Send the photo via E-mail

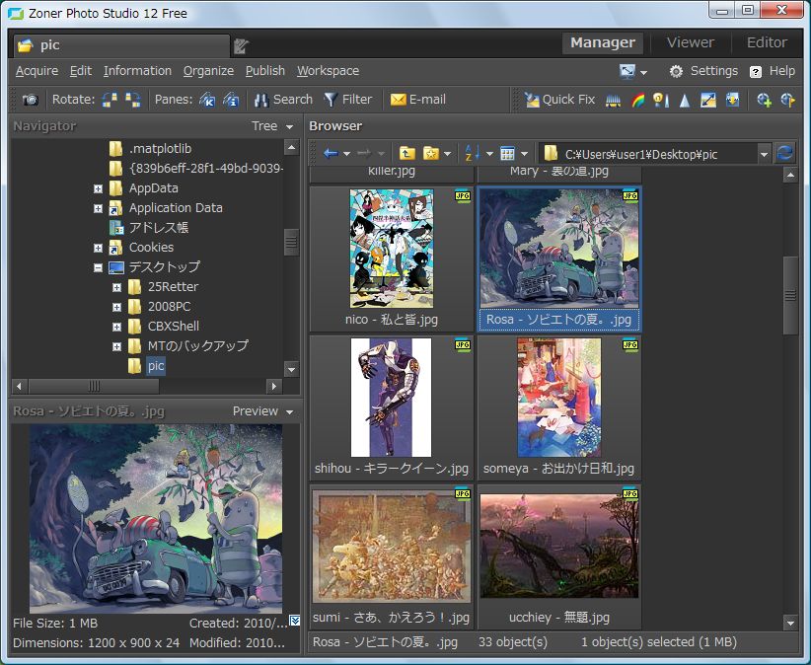coord(418,100)
